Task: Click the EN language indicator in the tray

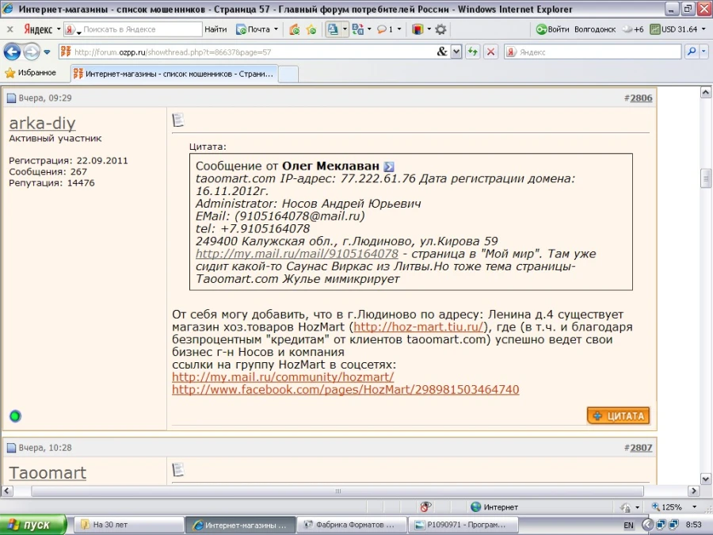Action: point(628,525)
